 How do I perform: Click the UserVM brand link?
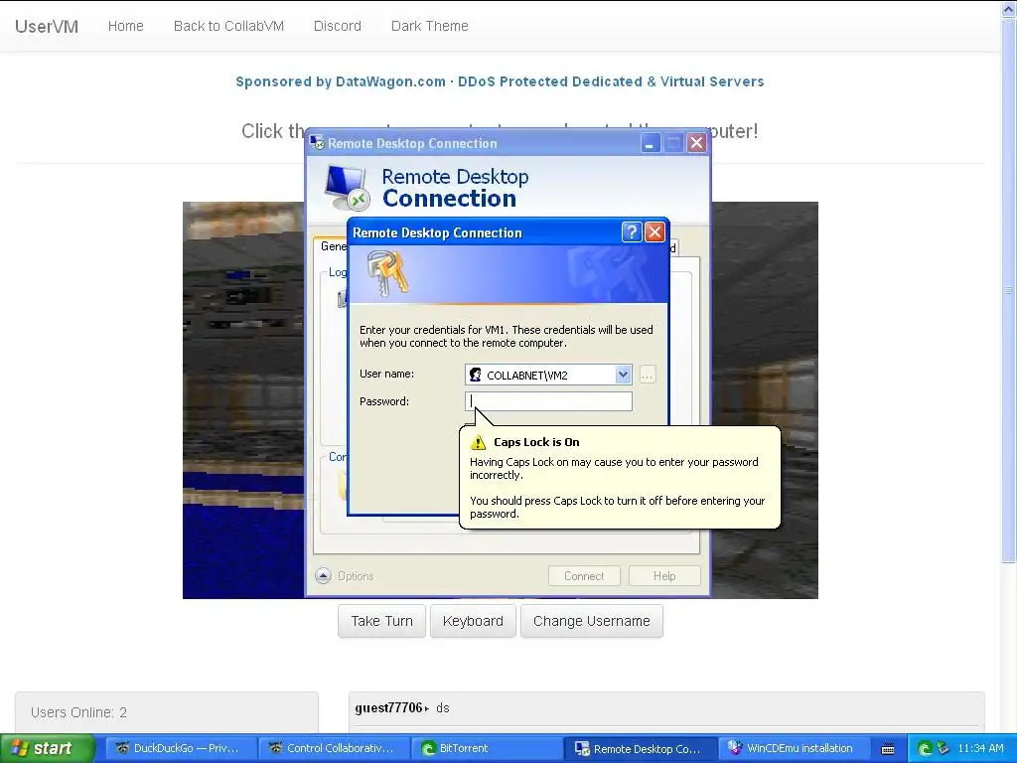point(47,26)
